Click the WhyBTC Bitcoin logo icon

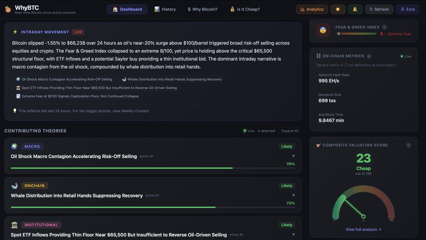[x=8, y=9]
